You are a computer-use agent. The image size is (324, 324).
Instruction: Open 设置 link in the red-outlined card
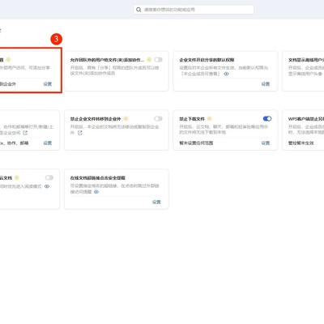(x=48, y=84)
